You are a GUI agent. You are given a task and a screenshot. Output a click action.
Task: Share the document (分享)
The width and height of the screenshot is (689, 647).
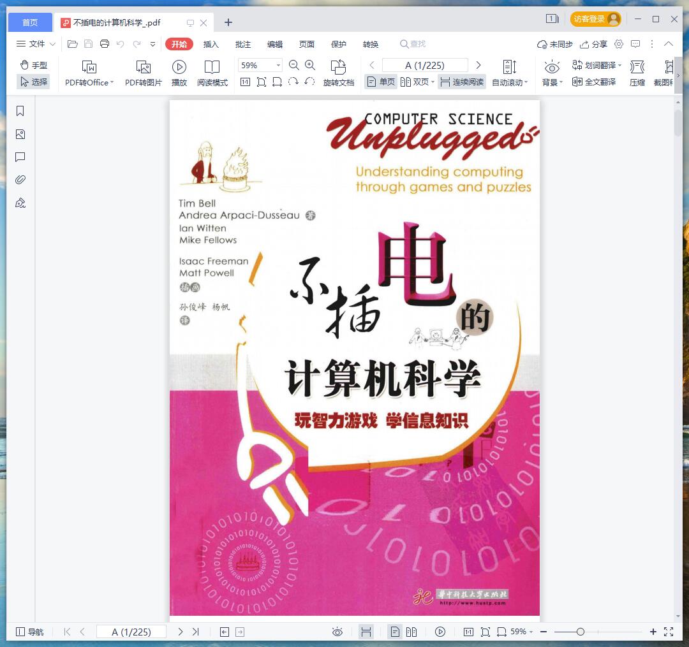594,45
